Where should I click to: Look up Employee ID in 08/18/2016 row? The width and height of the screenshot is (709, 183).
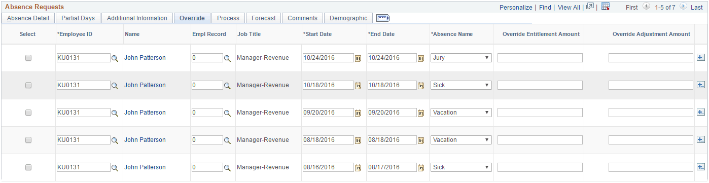(x=115, y=140)
